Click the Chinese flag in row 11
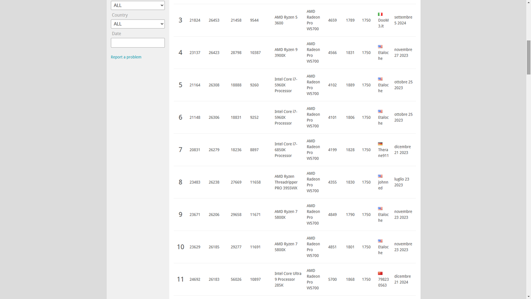 [x=380, y=273]
